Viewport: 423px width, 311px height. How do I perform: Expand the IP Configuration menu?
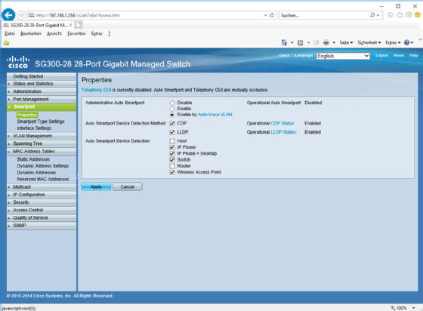pyautogui.click(x=42, y=195)
